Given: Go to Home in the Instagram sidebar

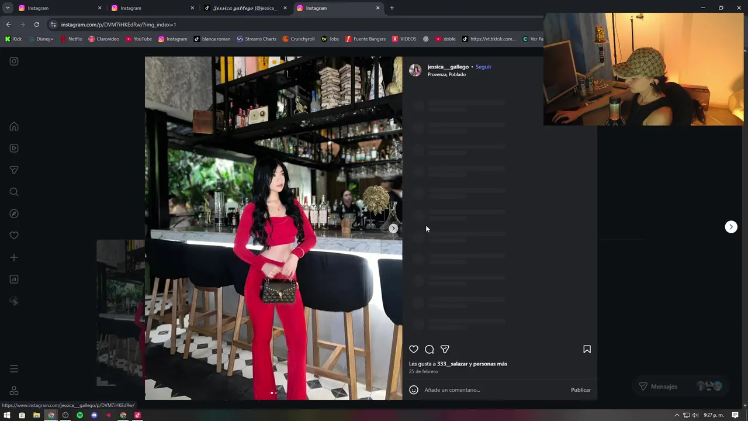Looking at the screenshot, I should tap(14, 127).
